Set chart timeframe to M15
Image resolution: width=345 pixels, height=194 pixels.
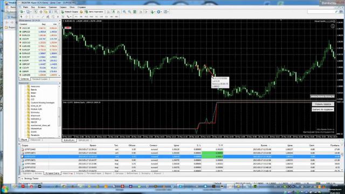coord(86,17)
